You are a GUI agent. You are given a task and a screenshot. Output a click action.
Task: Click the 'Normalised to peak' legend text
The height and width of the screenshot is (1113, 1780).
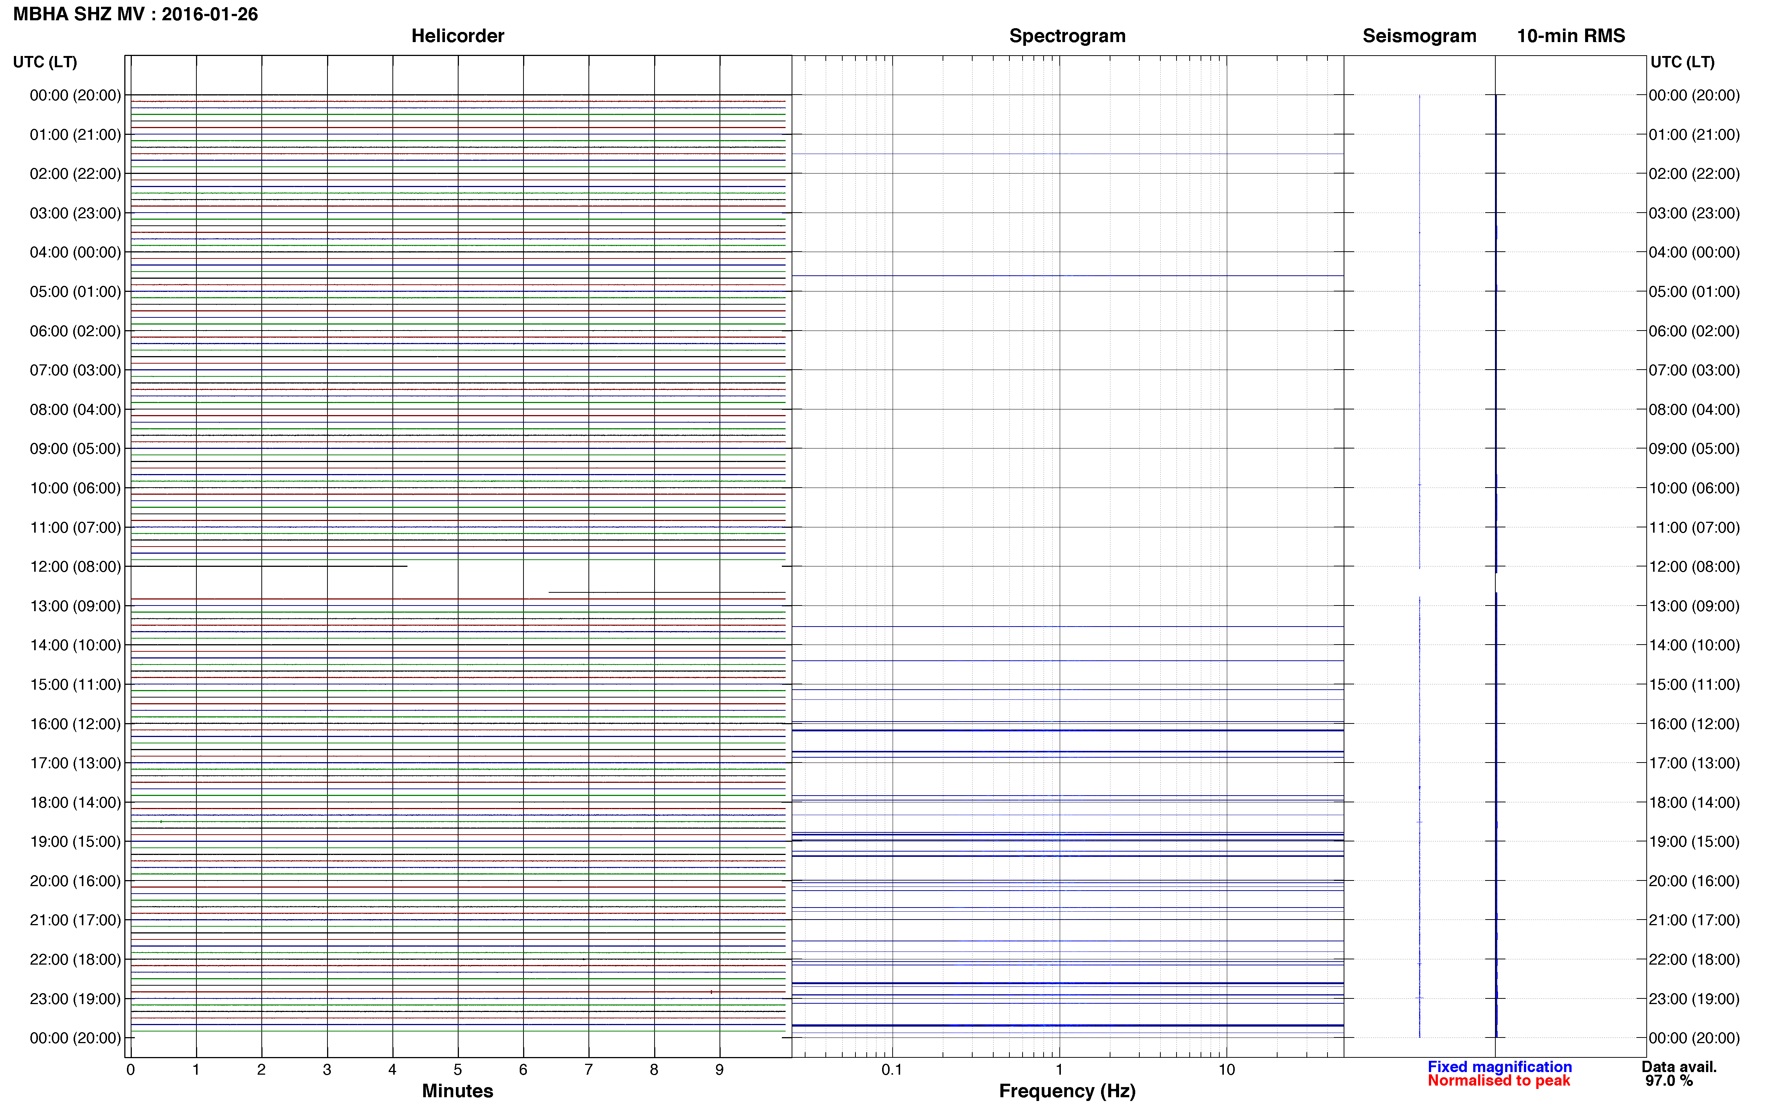pos(1499,1081)
